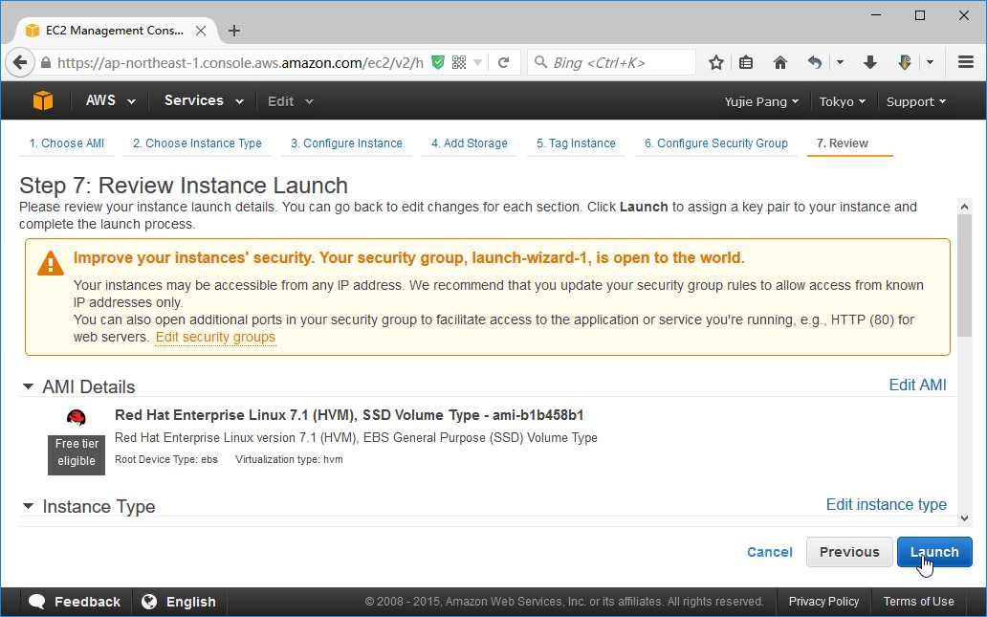Bookmark this page with the star icon
This screenshot has width=987, height=617.
pyautogui.click(x=715, y=62)
